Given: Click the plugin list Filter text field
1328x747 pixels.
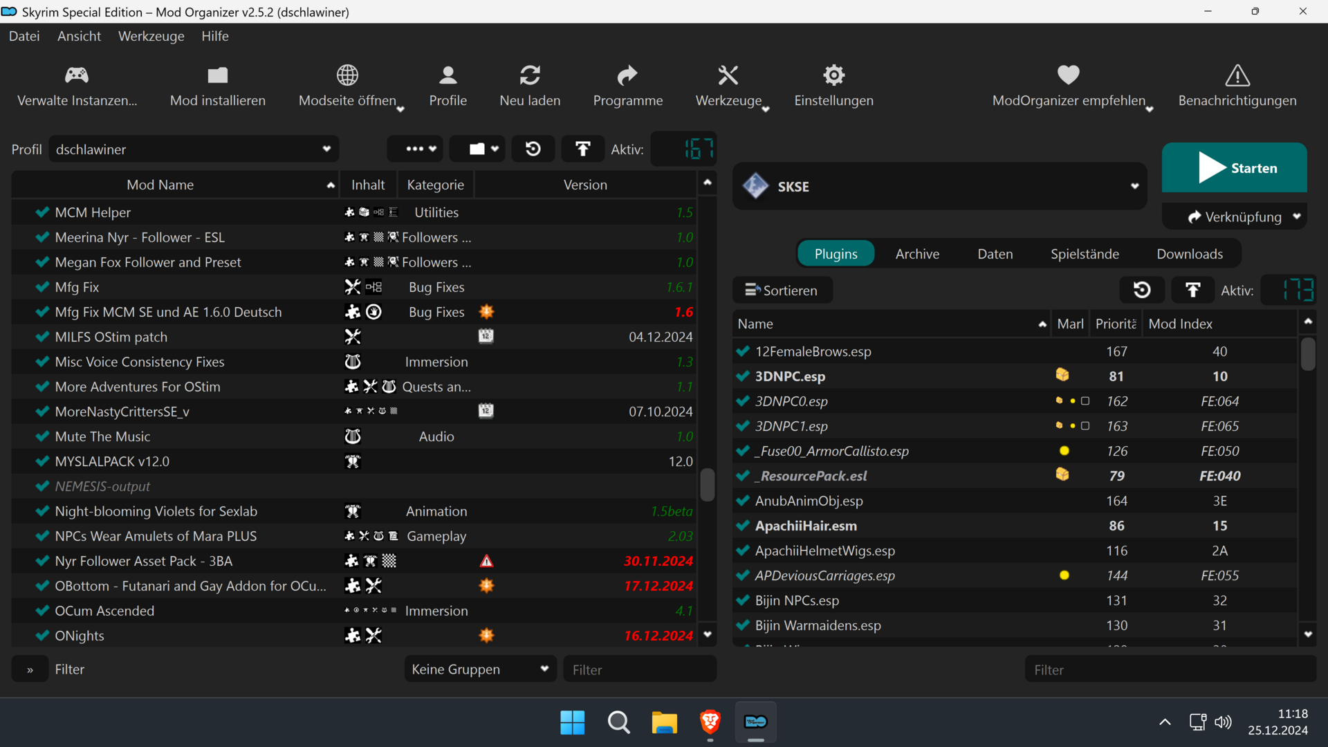Looking at the screenshot, I should point(1170,670).
